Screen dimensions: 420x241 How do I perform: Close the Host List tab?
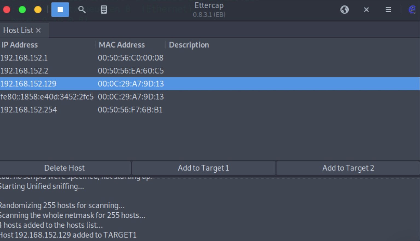click(38, 30)
